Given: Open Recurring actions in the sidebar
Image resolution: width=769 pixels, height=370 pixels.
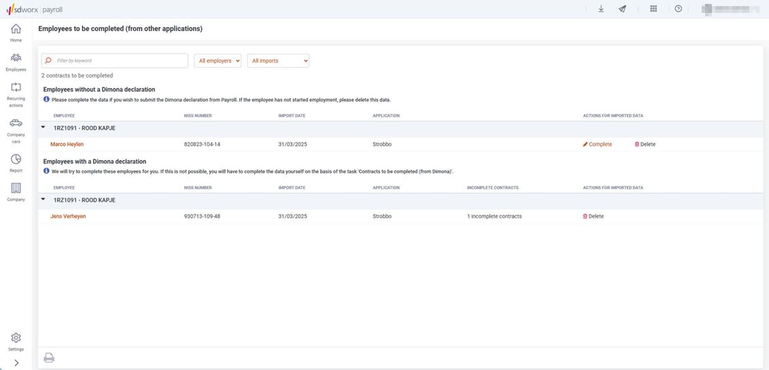Looking at the screenshot, I should click(16, 90).
